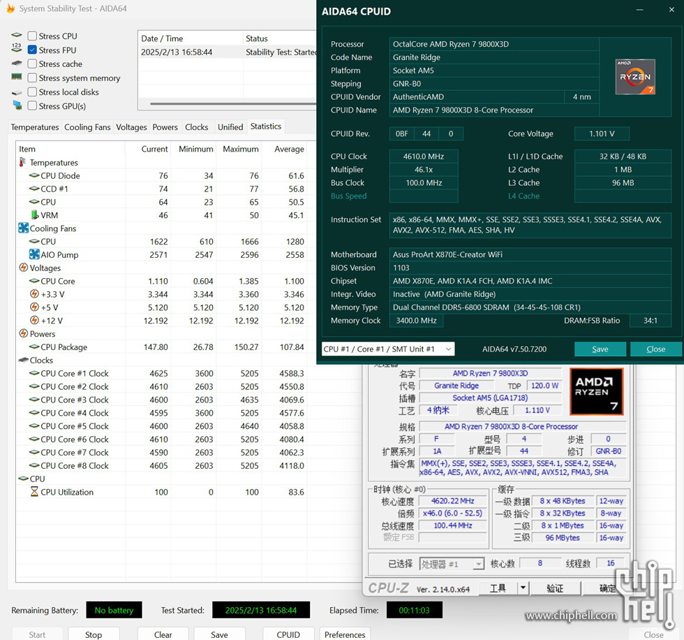The image size is (684, 640).
Task: Click the '00:11:03' Elapsed Time readout
Action: pyautogui.click(x=414, y=610)
